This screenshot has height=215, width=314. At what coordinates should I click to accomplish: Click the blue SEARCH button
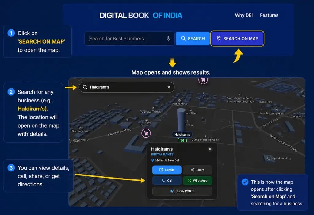pyautogui.click(x=193, y=38)
